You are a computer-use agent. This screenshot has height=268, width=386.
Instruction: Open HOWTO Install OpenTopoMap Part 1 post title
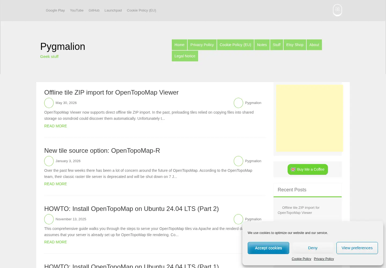[131, 266]
